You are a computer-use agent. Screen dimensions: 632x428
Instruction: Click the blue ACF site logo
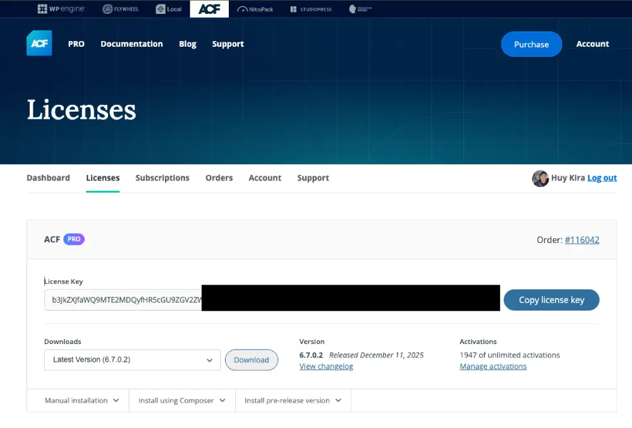pyautogui.click(x=39, y=44)
